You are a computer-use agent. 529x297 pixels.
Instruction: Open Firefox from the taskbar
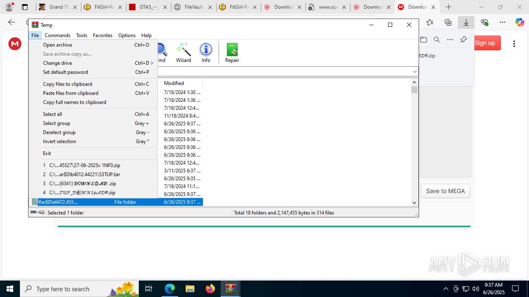(210, 289)
